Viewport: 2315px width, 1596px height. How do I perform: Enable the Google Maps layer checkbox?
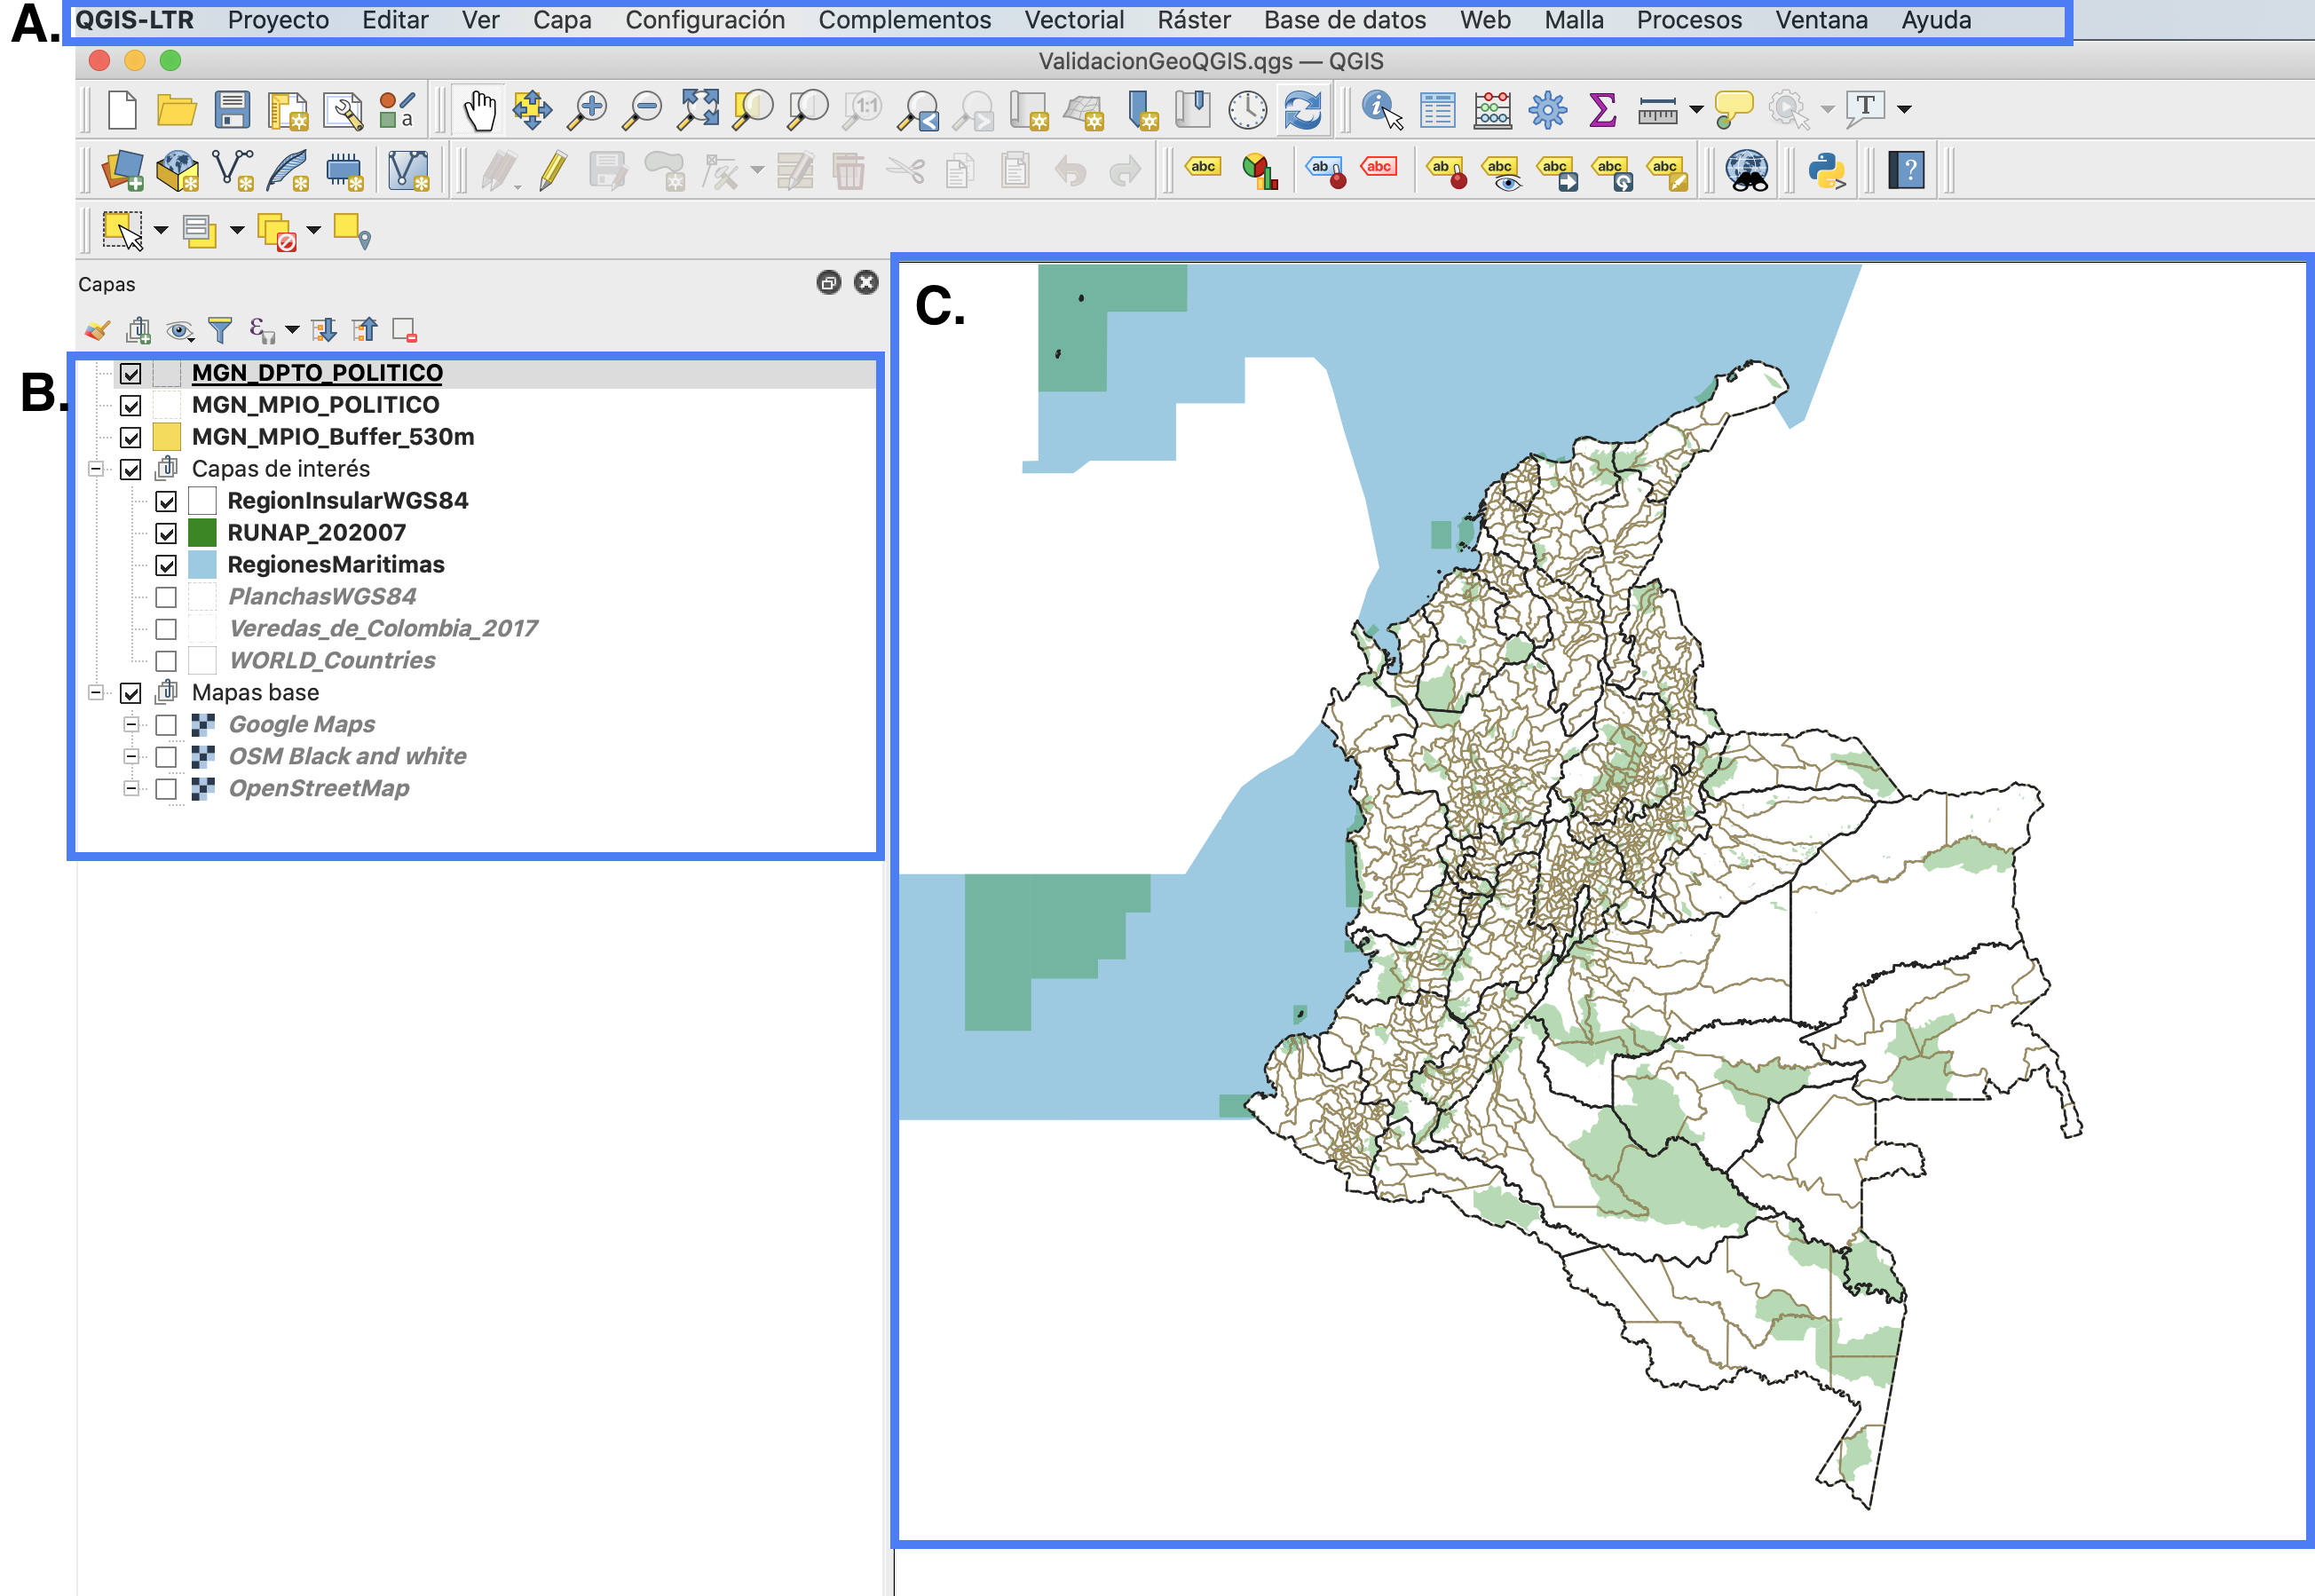[166, 725]
